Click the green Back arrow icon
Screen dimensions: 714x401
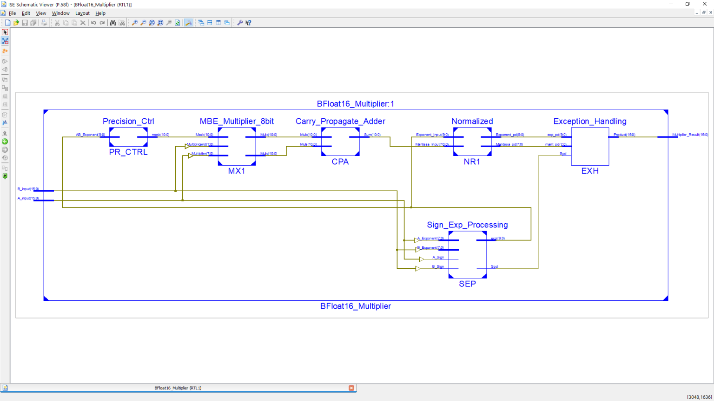[5, 142]
